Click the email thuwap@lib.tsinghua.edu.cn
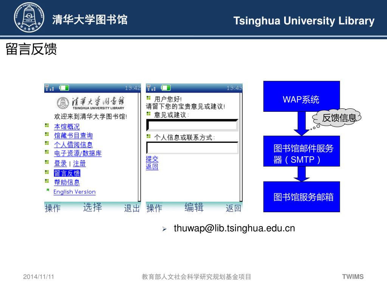This screenshot has height=290, width=387. coord(234,228)
